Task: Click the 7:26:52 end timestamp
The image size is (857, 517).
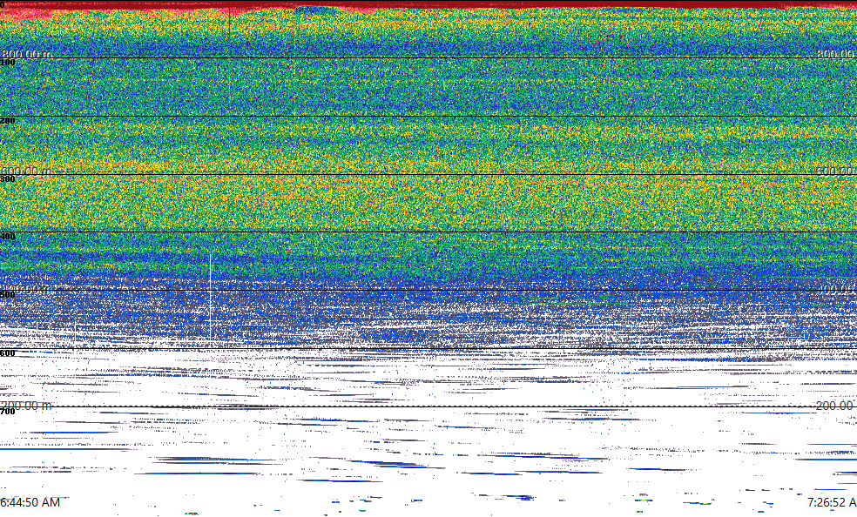Action: pyautogui.click(x=832, y=502)
